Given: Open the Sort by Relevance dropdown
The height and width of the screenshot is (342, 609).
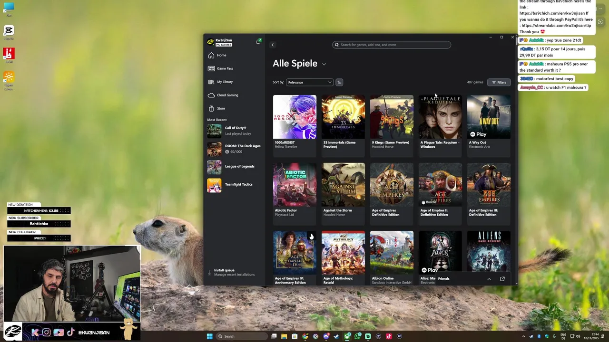Looking at the screenshot, I should pyautogui.click(x=310, y=82).
